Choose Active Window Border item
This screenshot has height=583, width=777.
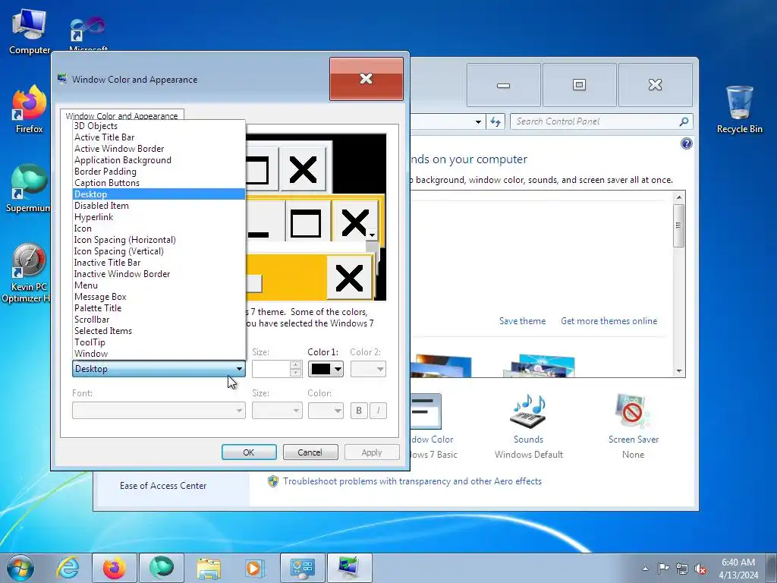click(159, 149)
